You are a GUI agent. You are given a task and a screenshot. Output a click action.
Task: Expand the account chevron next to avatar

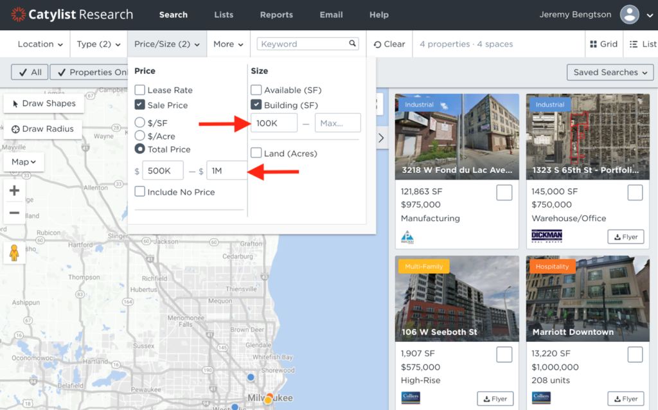[x=650, y=15]
